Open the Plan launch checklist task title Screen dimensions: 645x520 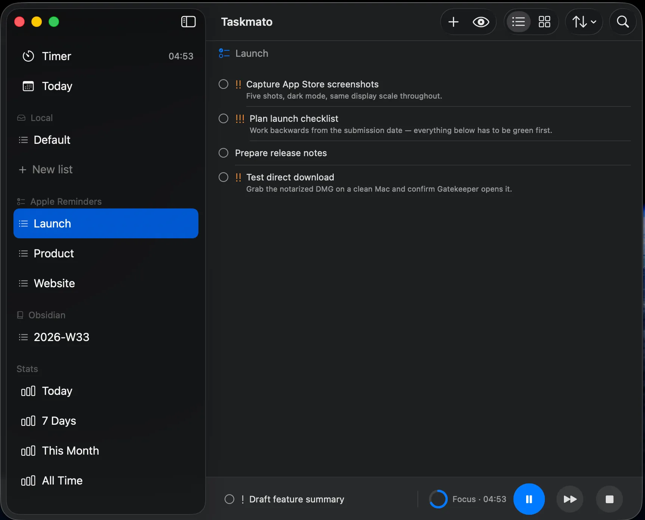(294, 118)
